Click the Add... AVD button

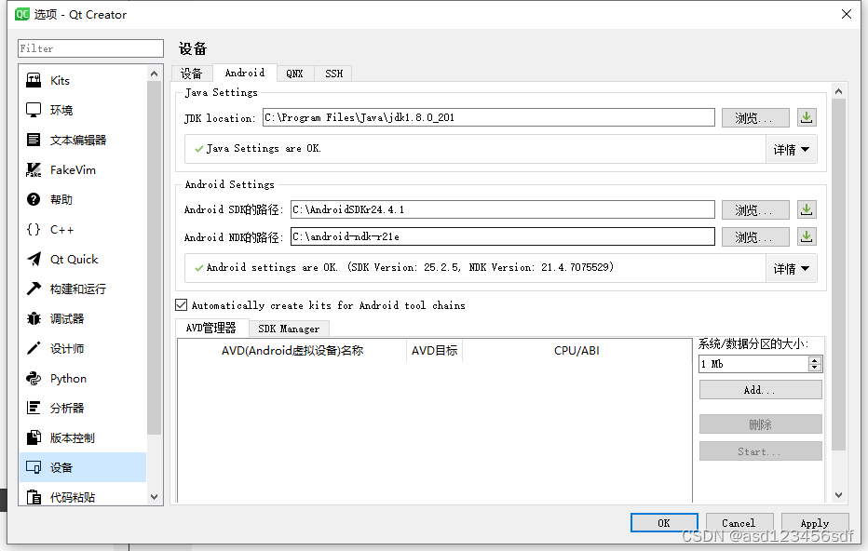(761, 390)
